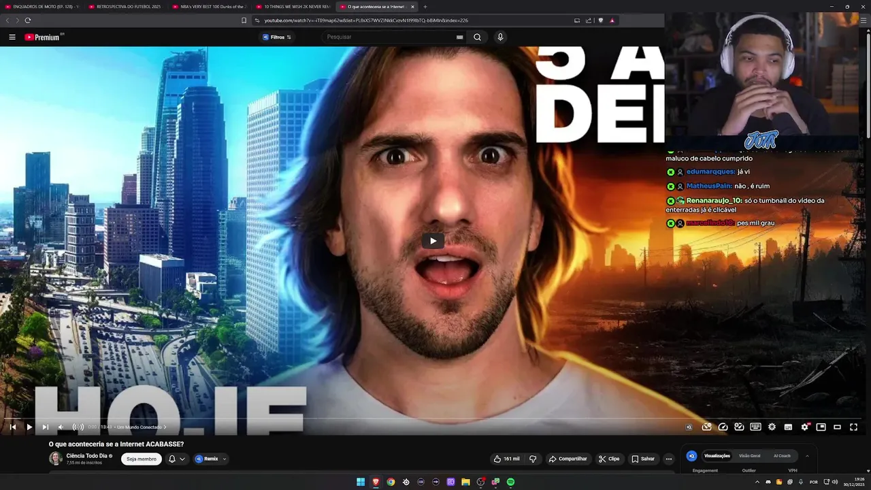This screenshot has width=871, height=490.
Task: Switch to RETROSPECTIVA DO FUTEBOL 2025 tab
Action: tap(125, 7)
